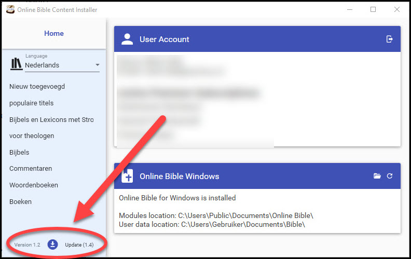Minimize the Content Installer window
The width and height of the screenshot is (411, 259).
[350, 9]
